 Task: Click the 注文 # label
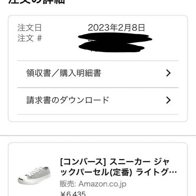point(30,38)
